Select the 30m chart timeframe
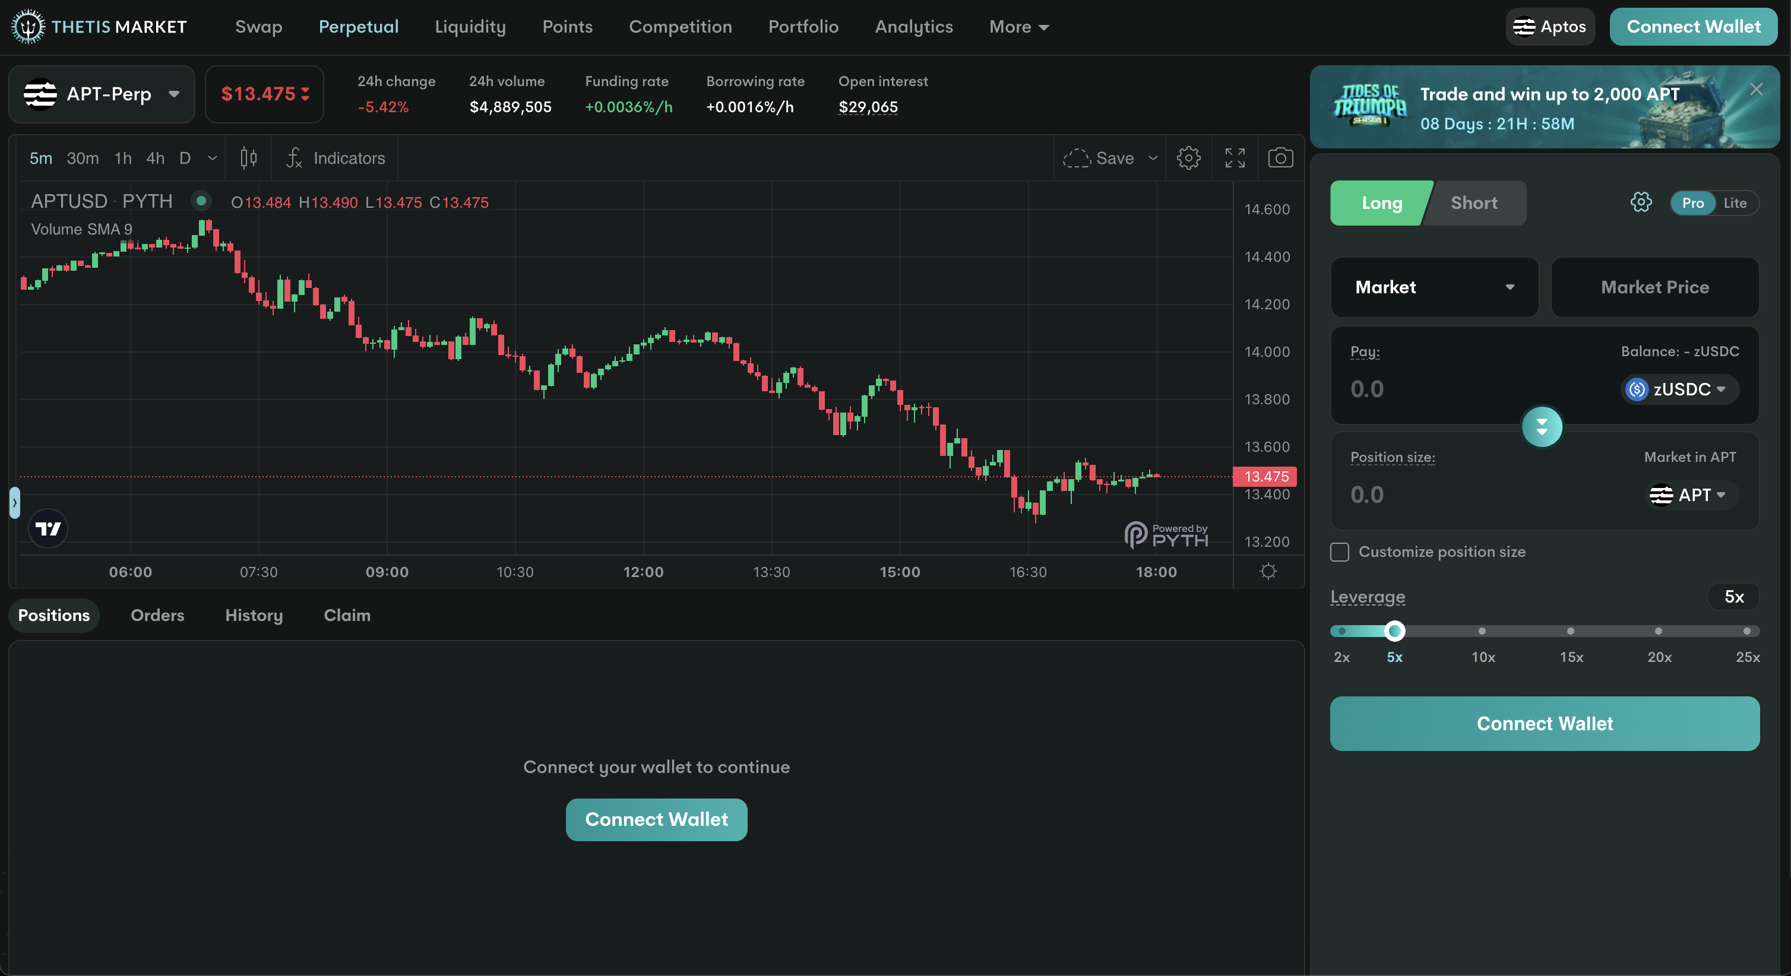The image size is (1791, 976). 83,158
